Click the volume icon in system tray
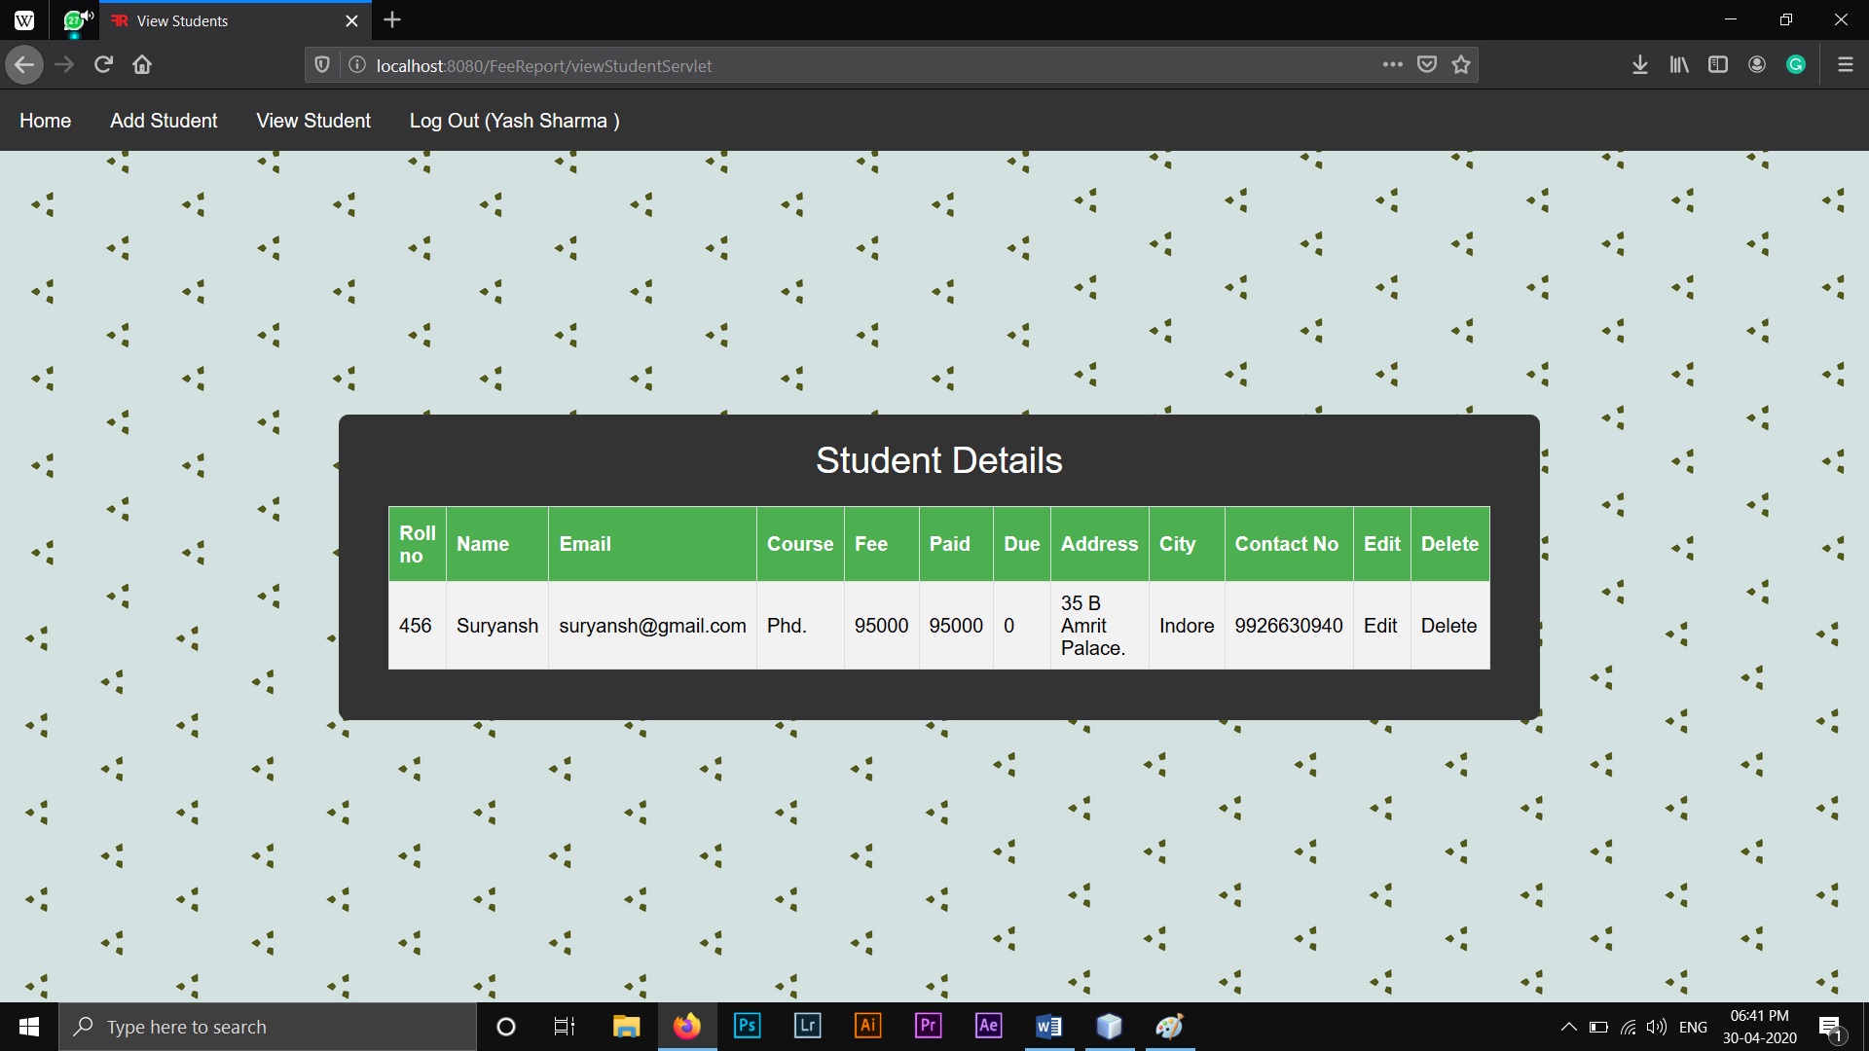 pos(1656,1027)
